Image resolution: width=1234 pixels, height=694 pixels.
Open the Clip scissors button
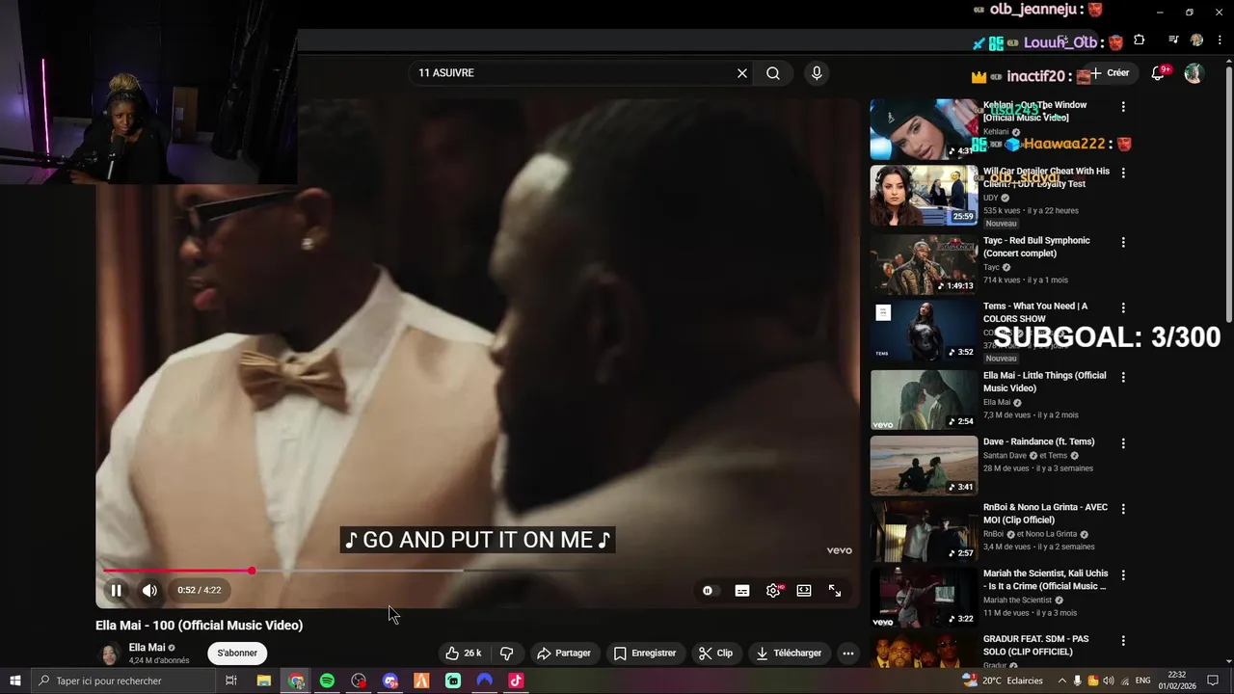(x=716, y=653)
